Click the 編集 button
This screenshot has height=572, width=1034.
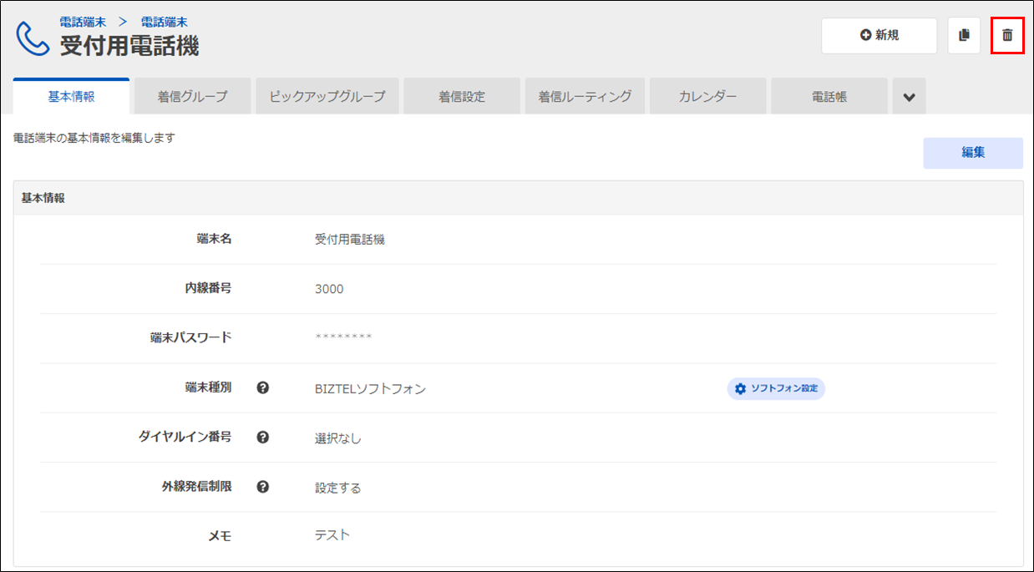[972, 153]
